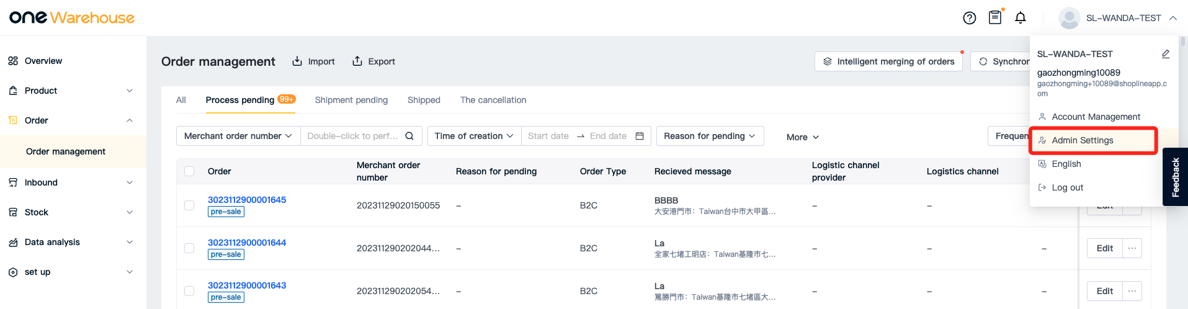
Task: Open the Reason for pending dropdown
Action: pos(710,136)
